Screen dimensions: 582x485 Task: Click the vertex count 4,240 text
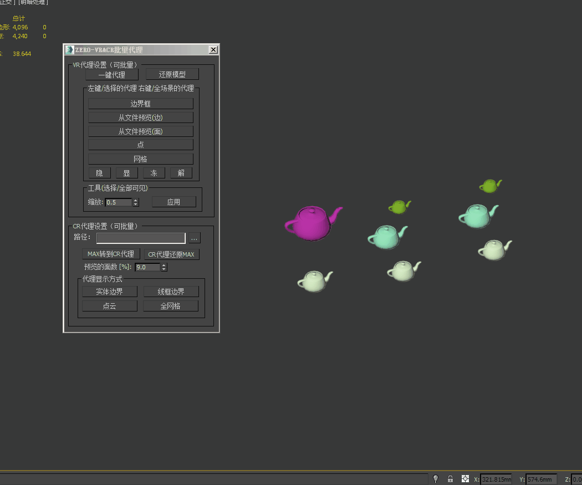[20, 36]
